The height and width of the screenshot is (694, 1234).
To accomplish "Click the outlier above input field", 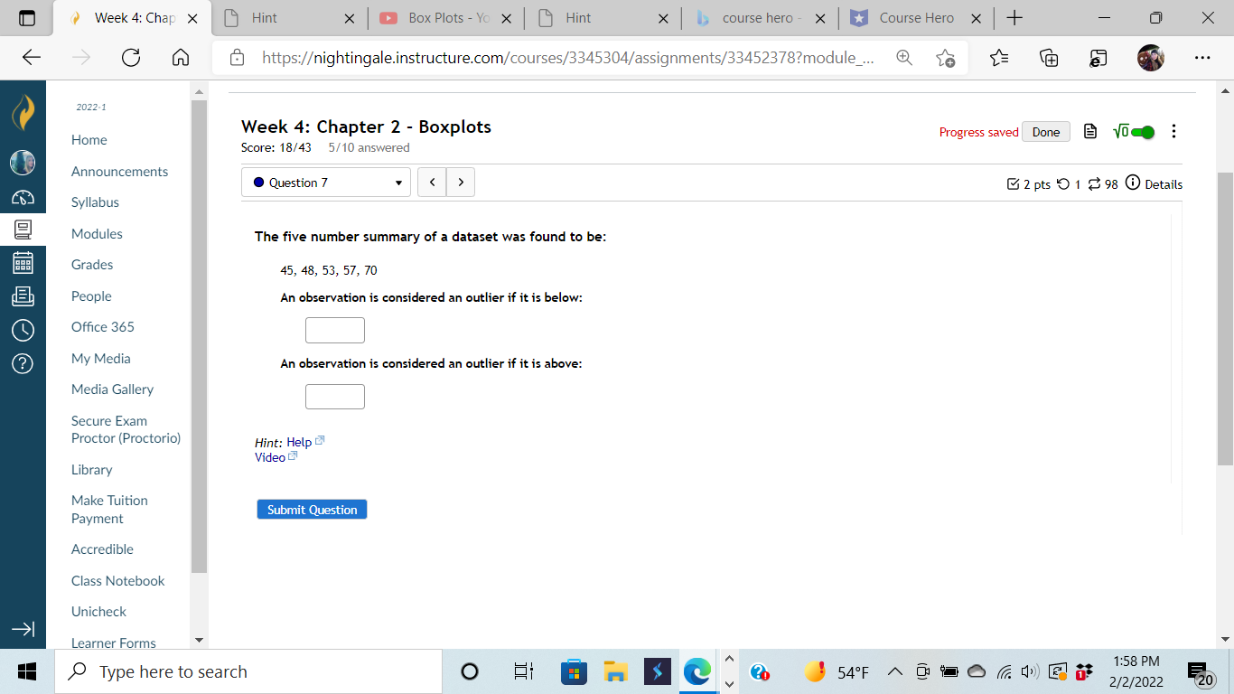I will (x=335, y=397).
